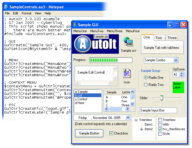Increase the UpDown value with up arrow
Viewport: 192px width, 148px height.
(181, 73)
